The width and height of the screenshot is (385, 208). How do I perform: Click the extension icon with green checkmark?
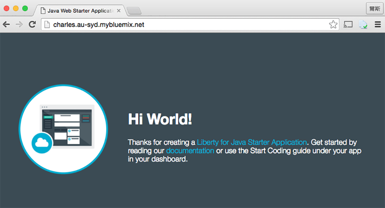click(x=363, y=25)
